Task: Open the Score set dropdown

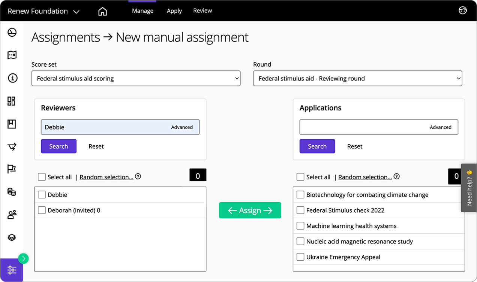Action: click(136, 79)
